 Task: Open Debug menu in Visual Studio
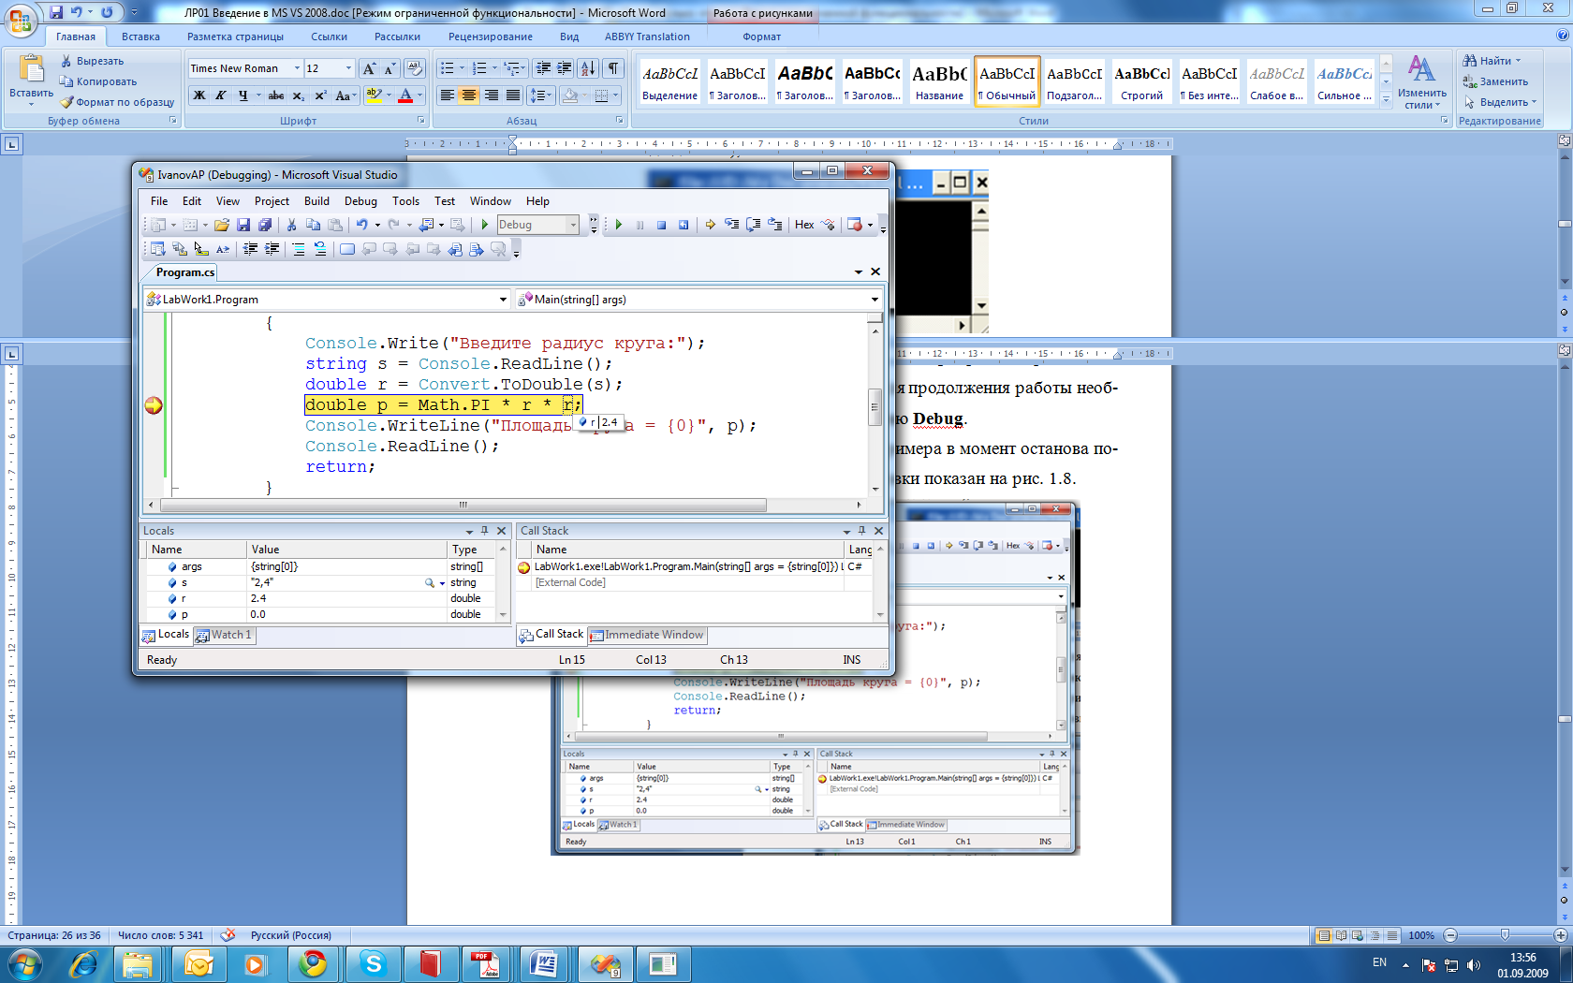pos(360,201)
